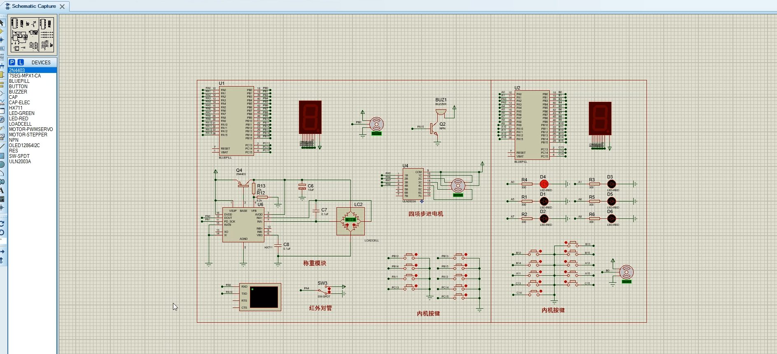Select LOADCELL device entry
This screenshot has height=354, width=777.
[x=32, y=124]
